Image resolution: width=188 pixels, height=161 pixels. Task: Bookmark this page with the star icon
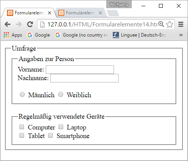169,24
